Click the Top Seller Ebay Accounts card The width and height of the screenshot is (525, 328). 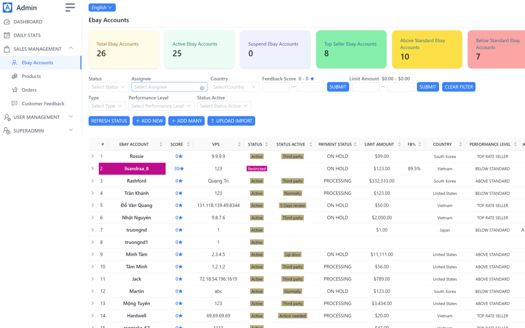click(351, 49)
